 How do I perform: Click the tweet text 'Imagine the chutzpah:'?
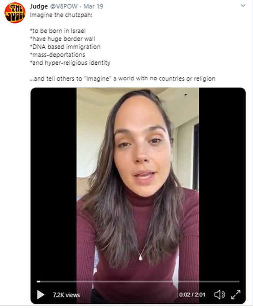(x=61, y=15)
